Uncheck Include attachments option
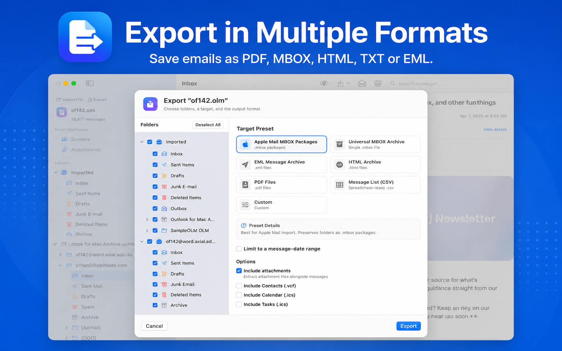 (239, 271)
